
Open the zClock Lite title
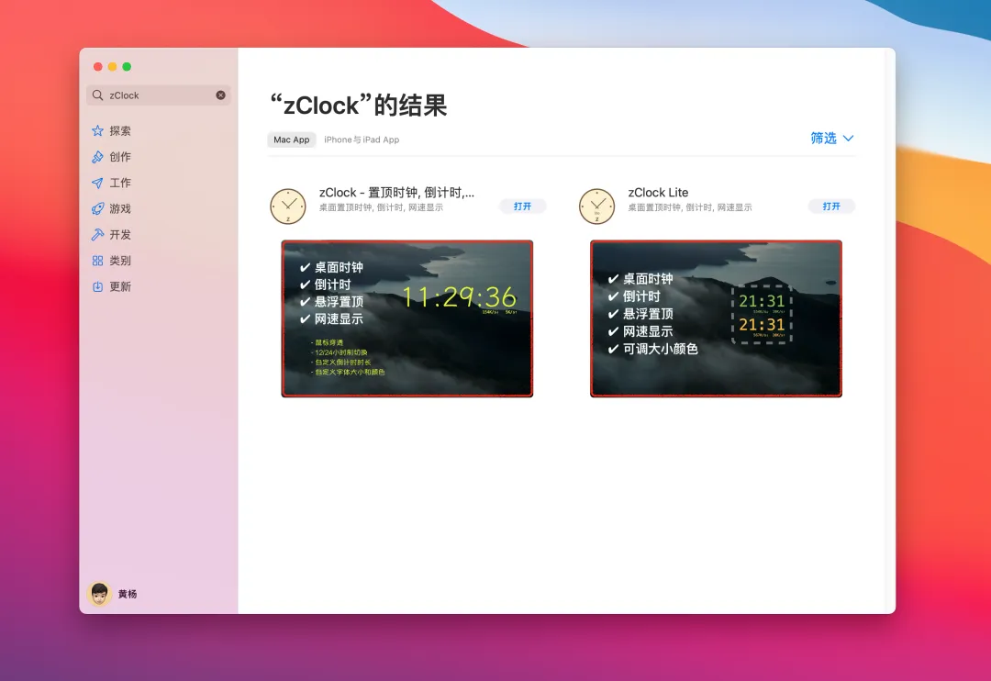coord(658,192)
